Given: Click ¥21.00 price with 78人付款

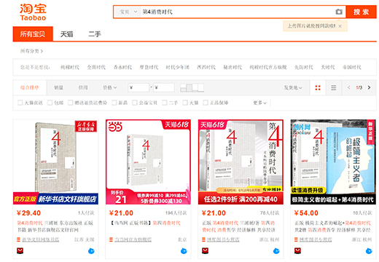Looking at the screenshot, I should pos(214,213).
